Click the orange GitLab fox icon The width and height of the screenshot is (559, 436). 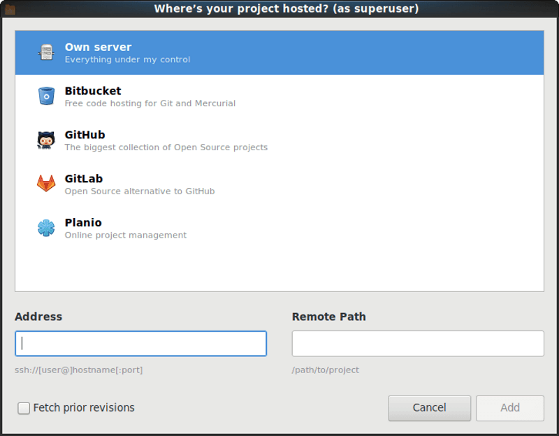pos(46,184)
